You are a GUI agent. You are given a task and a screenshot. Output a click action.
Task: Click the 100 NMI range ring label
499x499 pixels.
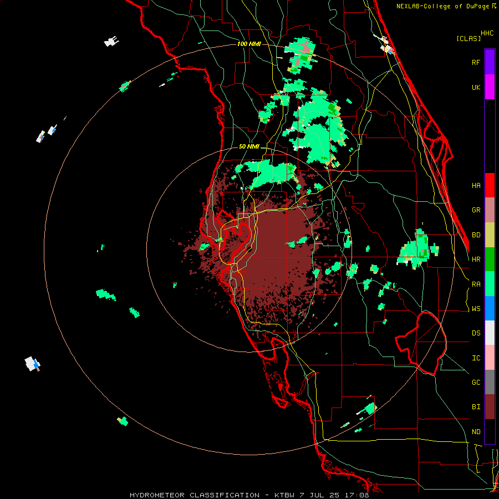pos(249,44)
